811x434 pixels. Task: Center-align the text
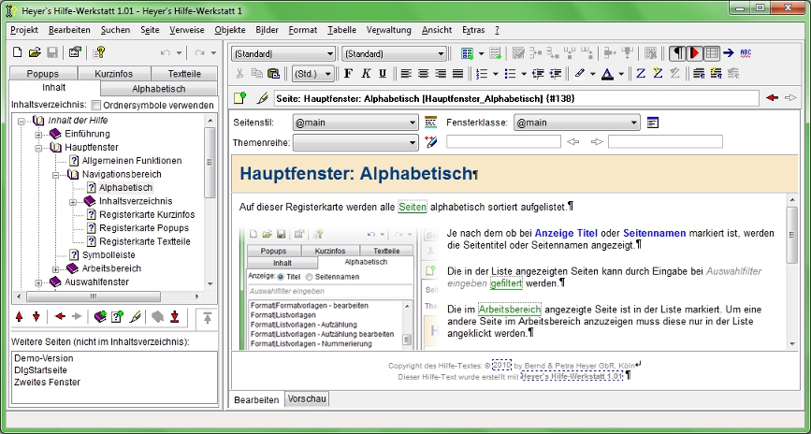tap(423, 74)
